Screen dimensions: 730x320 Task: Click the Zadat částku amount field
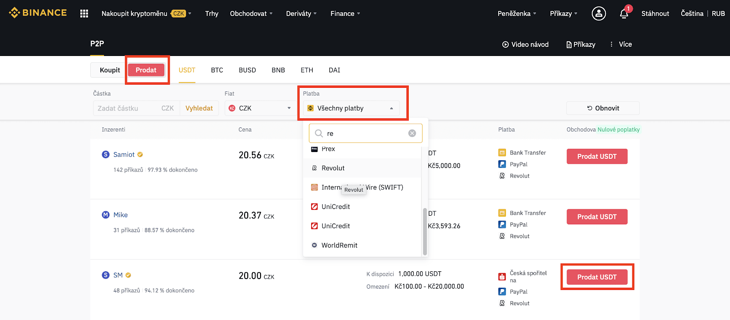point(136,108)
